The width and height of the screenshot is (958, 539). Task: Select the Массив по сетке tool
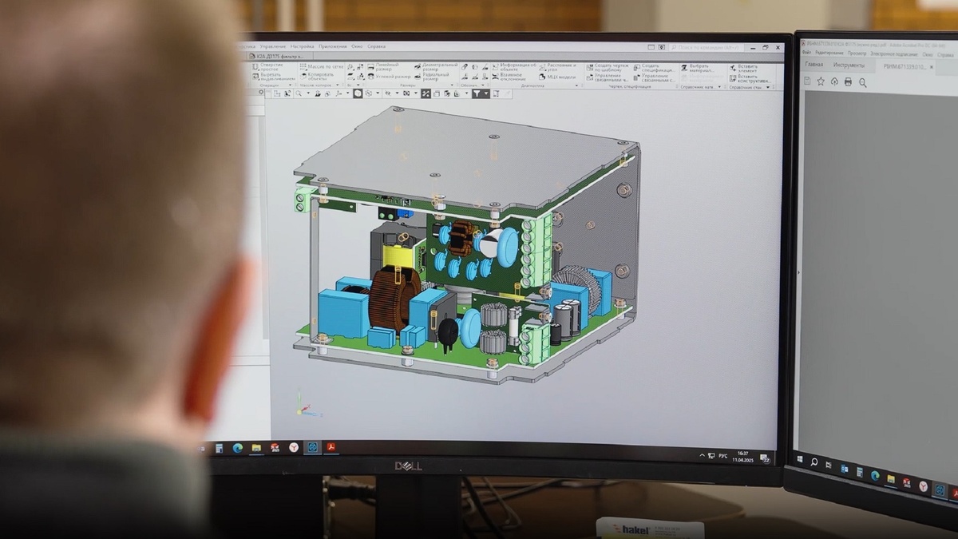tap(321, 67)
